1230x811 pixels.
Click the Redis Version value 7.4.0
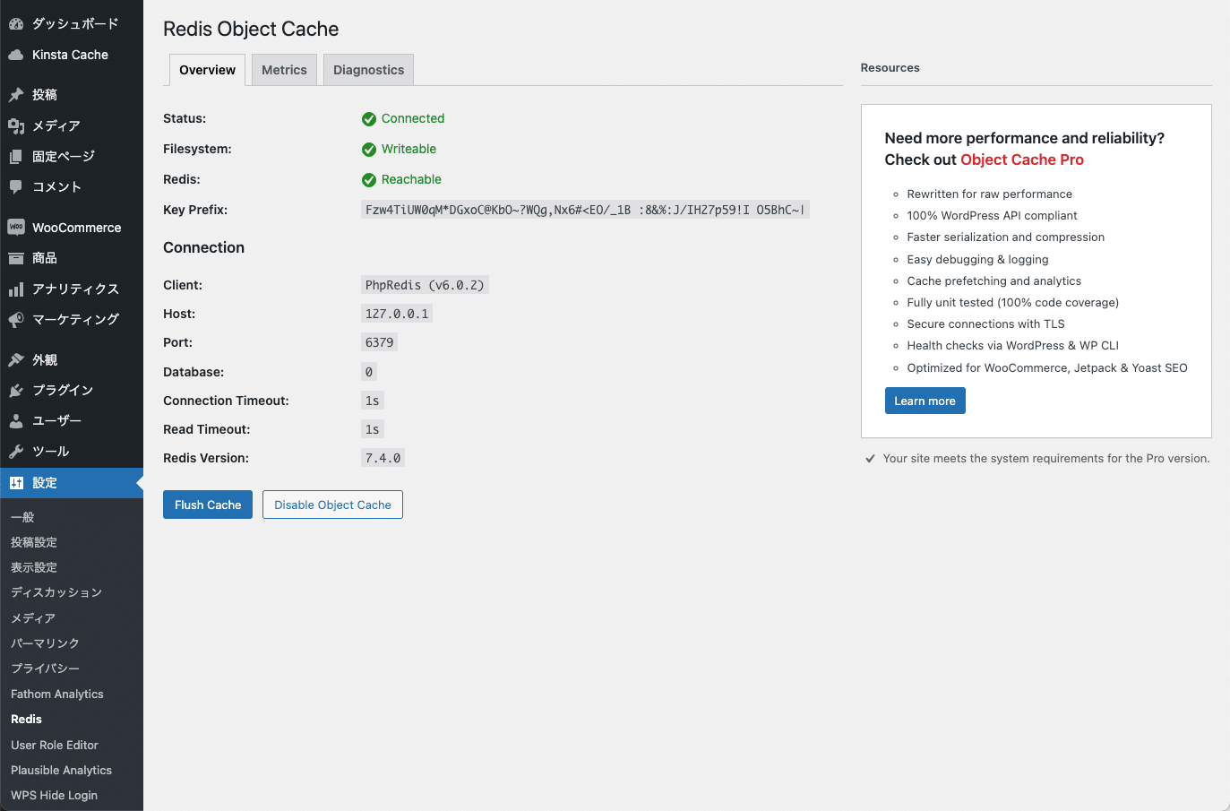point(383,458)
